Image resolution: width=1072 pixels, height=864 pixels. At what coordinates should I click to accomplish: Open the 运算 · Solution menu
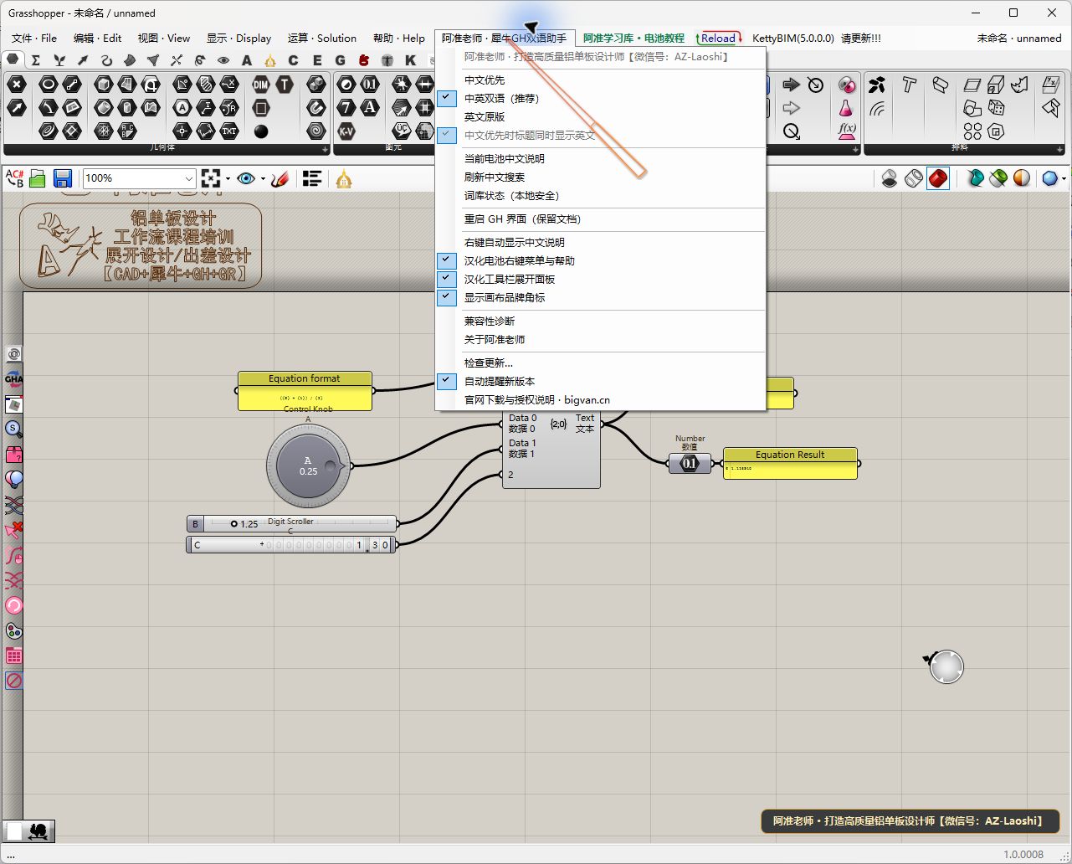coord(321,38)
